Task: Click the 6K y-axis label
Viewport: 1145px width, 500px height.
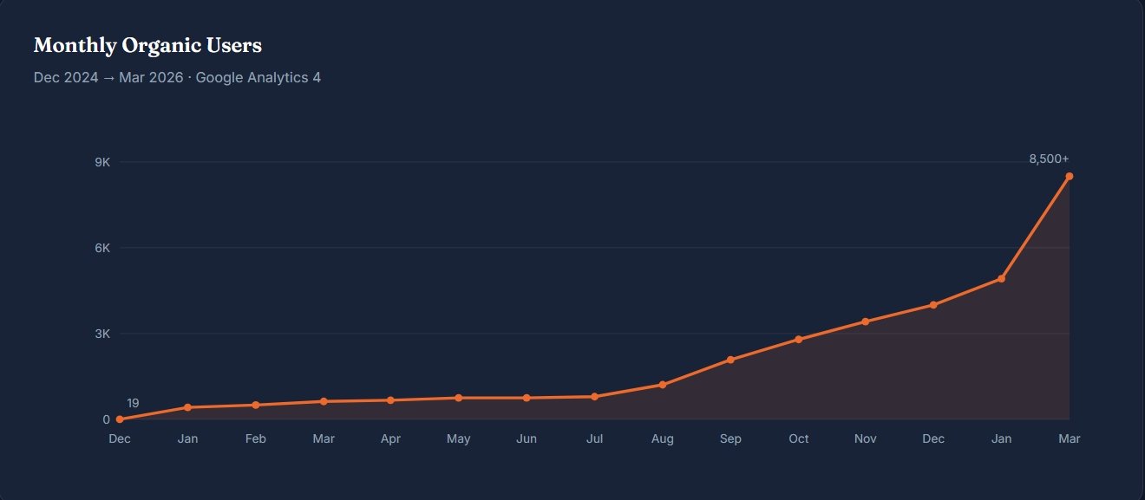Action: tap(102, 248)
